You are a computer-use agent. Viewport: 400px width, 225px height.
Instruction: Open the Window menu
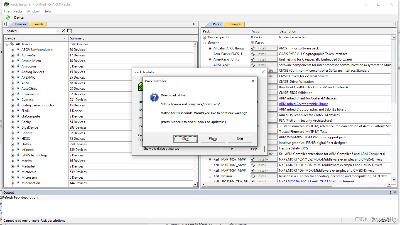[x=33, y=11]
